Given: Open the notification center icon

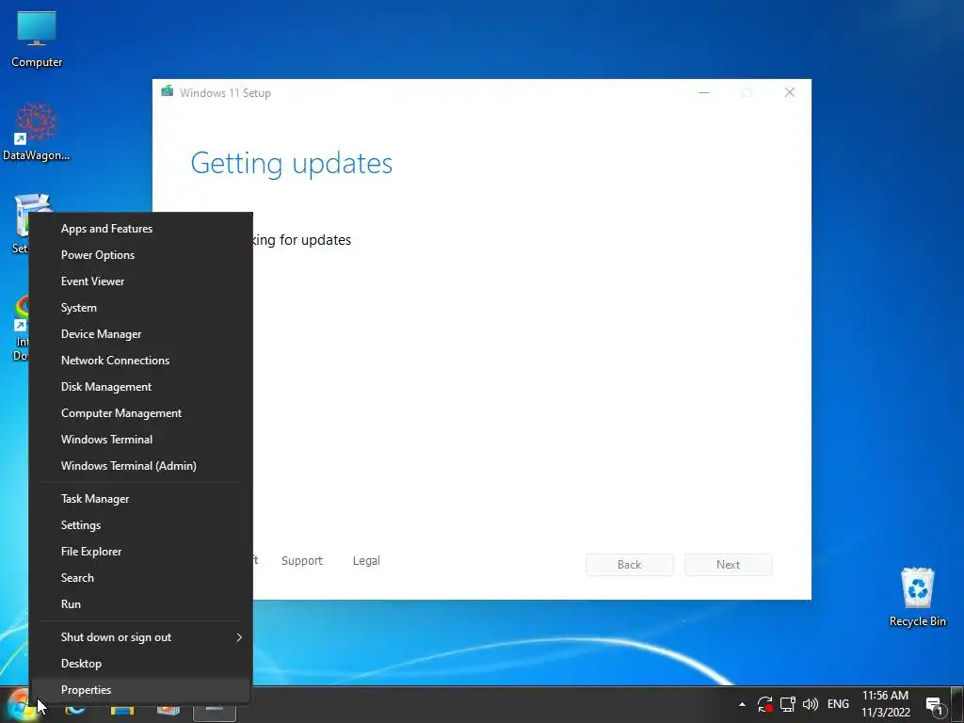Looking at the screenshot, I should coord(935,706).
